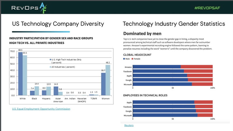Image resolution: width=233 pixels, height=131 pixels.
Task: Click the White all-industries bar labeled 63.5
Action: [x=25, y=75]
